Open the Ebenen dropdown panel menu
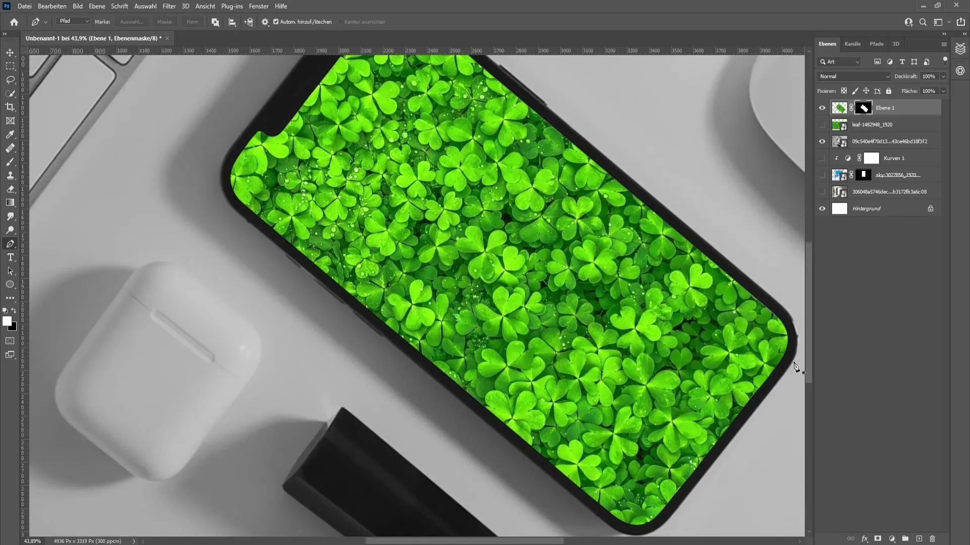Screen dimensions: 970x545 pos(945,44)
